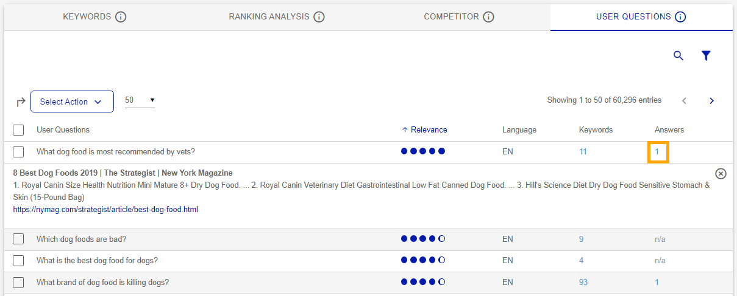737x296 pixels.
Task: Check 'What dog food is most recommended by vets?'
Action: point(18,152)
